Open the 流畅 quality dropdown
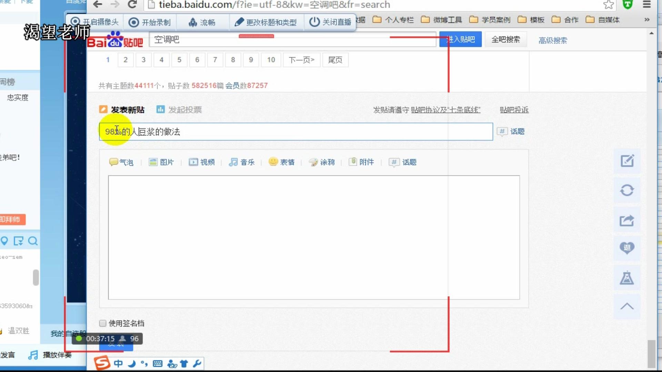662x372 pixels. (202, 22)
